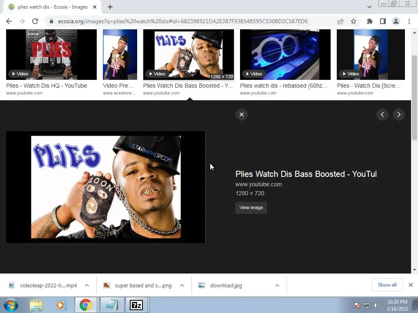This screenshot has height=313, width=418.
Task: Open the 'Video Pre...' aceshowbiz thumbnail
Action: (x=120, y=55)
